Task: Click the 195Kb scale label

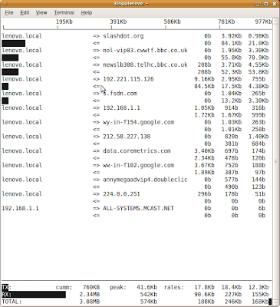Action: (64, 21)
